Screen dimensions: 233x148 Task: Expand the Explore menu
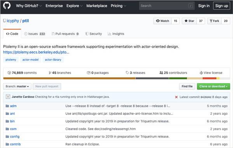coord(75,6)
